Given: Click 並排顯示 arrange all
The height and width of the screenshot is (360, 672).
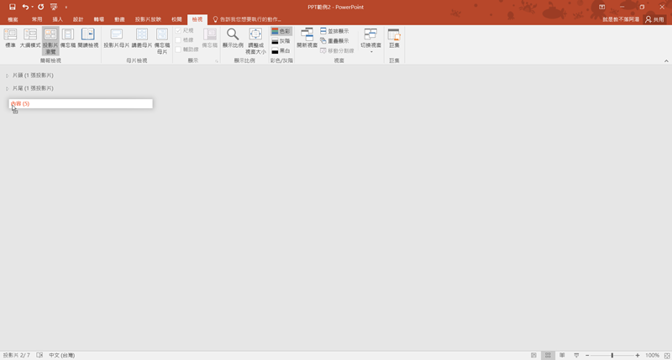Looking at the screenshot, I should (334, 31).
